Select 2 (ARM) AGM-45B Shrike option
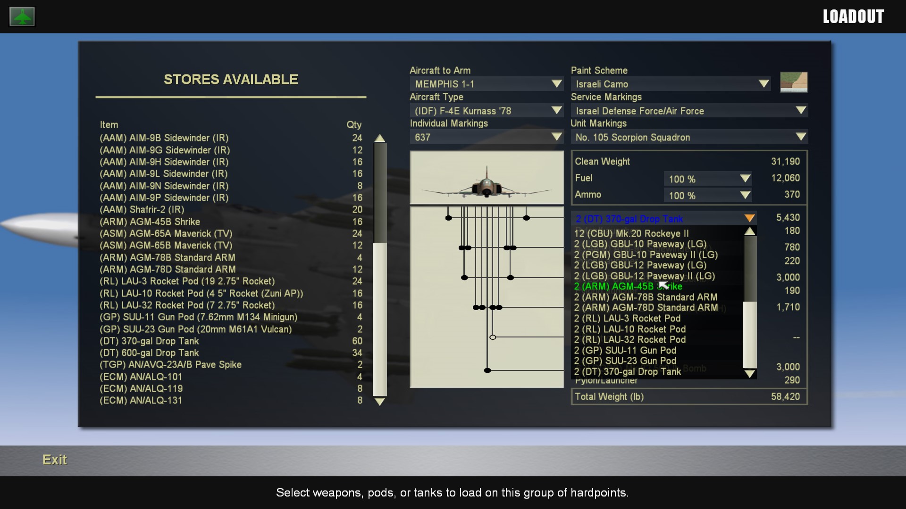906x509 pixels. tap(628, 287)
